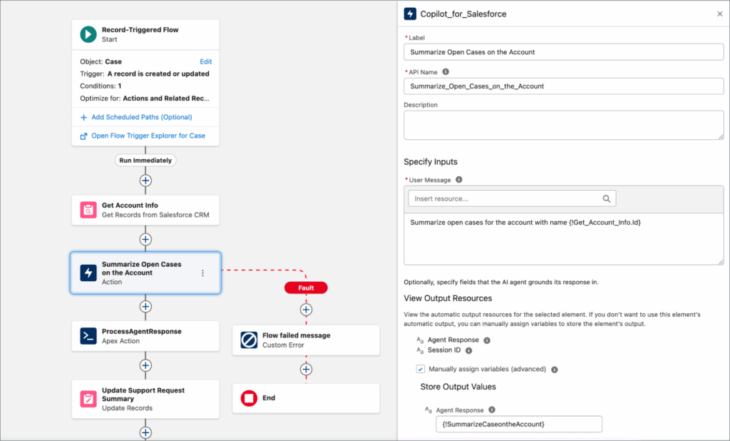Click the Session ID info icon
This screenshot has height=441, width=730.
pos(469,350)
